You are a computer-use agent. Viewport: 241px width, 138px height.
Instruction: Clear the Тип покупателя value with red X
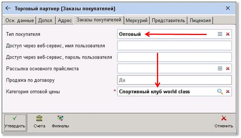(x=227, y=34)
